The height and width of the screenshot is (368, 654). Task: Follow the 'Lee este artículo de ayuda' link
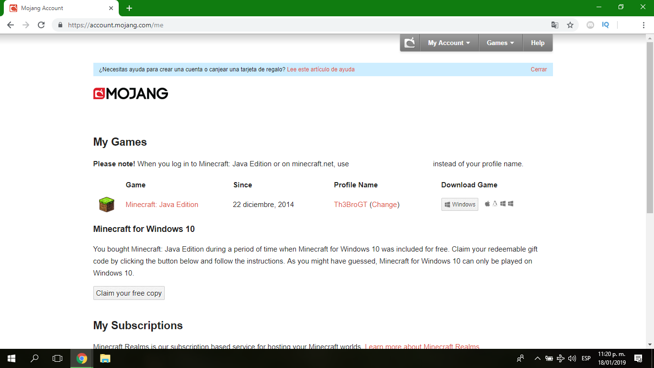pos(321,69)
